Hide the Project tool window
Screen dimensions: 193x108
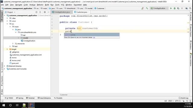[x=48, y=12]
